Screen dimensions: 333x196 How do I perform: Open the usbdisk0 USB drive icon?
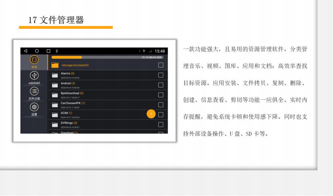pos(34,76)
